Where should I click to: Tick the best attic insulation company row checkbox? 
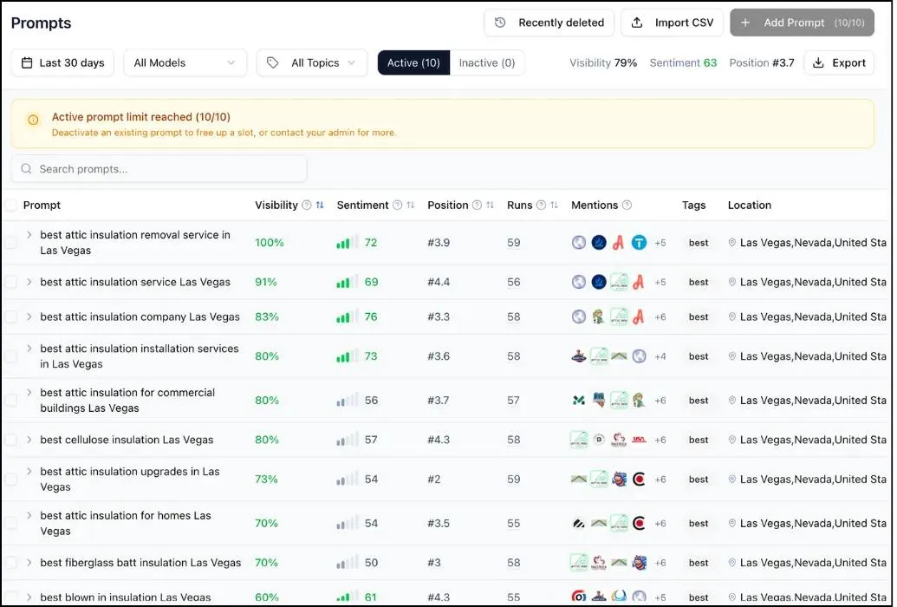point(11,317)
